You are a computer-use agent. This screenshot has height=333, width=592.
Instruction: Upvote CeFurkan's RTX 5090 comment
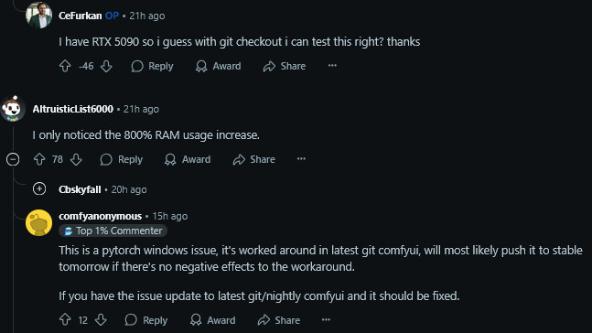pos(65,66)
